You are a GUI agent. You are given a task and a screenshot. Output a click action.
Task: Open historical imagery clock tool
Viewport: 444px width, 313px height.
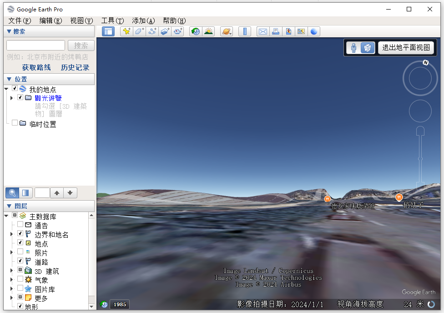click(196, 31)
